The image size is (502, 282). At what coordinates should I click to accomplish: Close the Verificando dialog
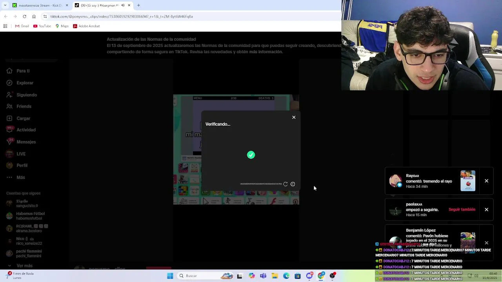(x=294, y=117)
